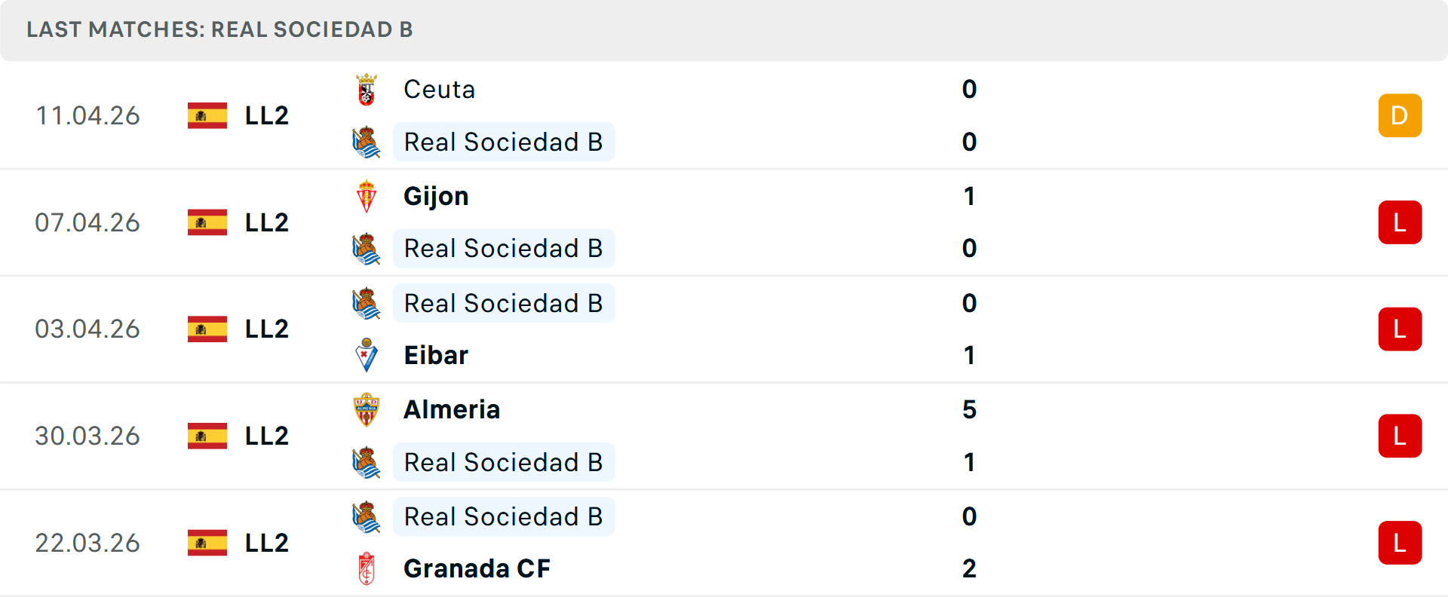Toggle the yellow D result badge

pyautogui.click(x=1400, y=115)
